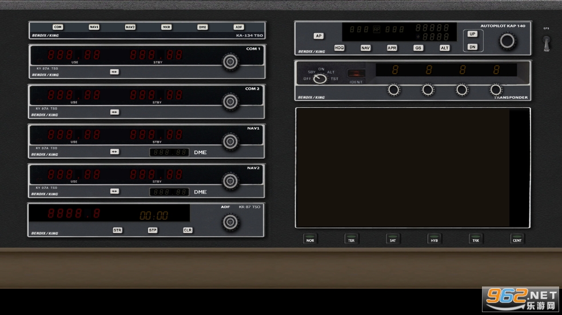
Task: Select the CENT map button
Action: (x=517, y=239)
